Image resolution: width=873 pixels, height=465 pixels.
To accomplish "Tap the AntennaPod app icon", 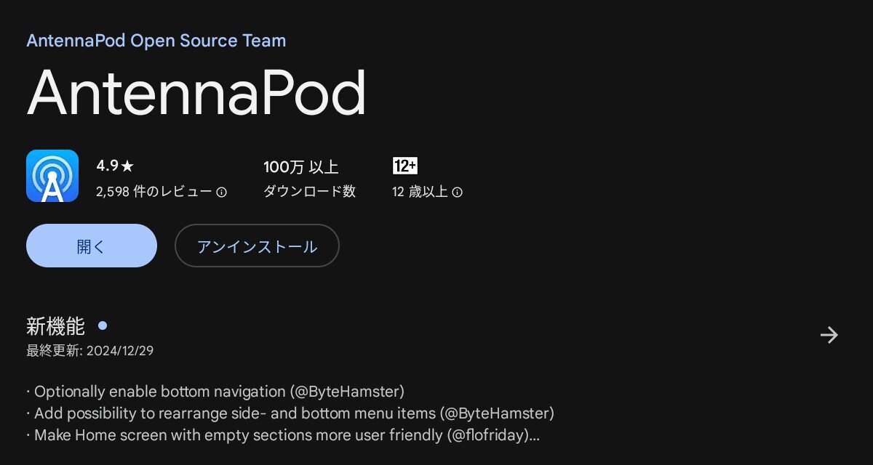I will point(52,176).
